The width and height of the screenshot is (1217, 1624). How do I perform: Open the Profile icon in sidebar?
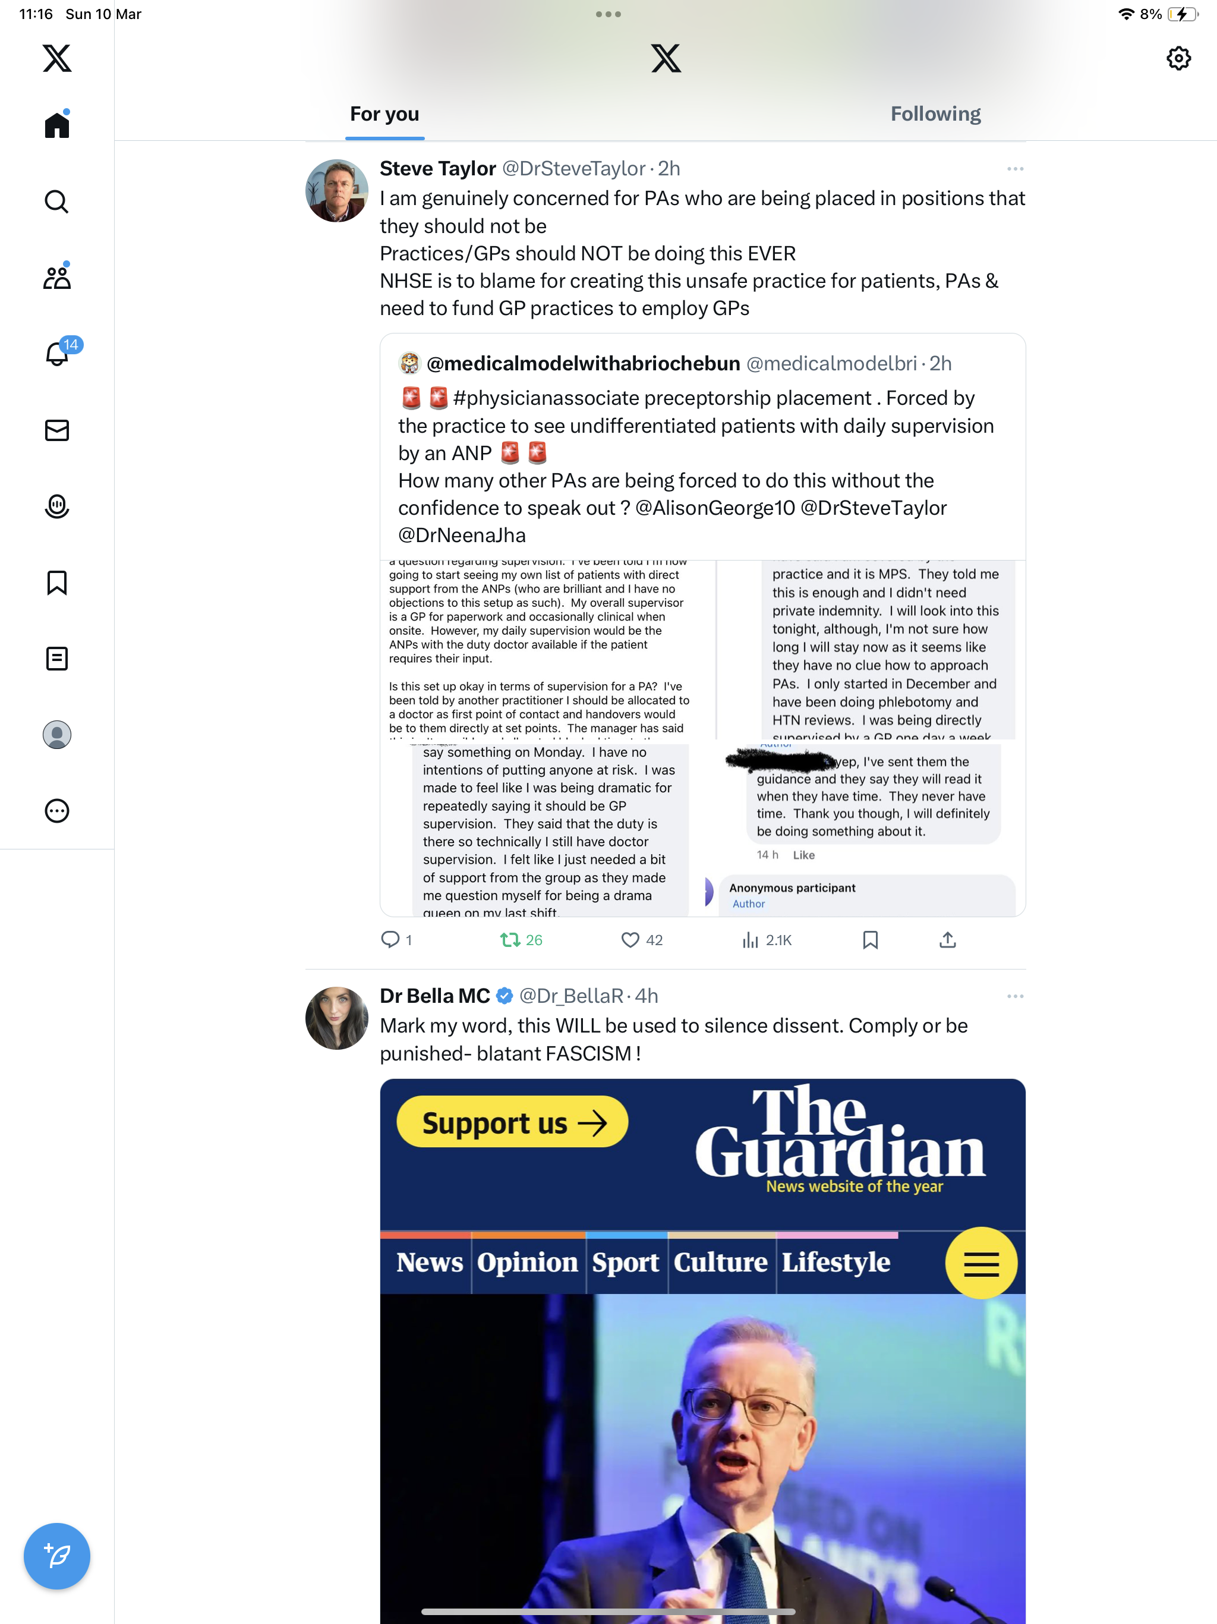click(x=56, y=735)
